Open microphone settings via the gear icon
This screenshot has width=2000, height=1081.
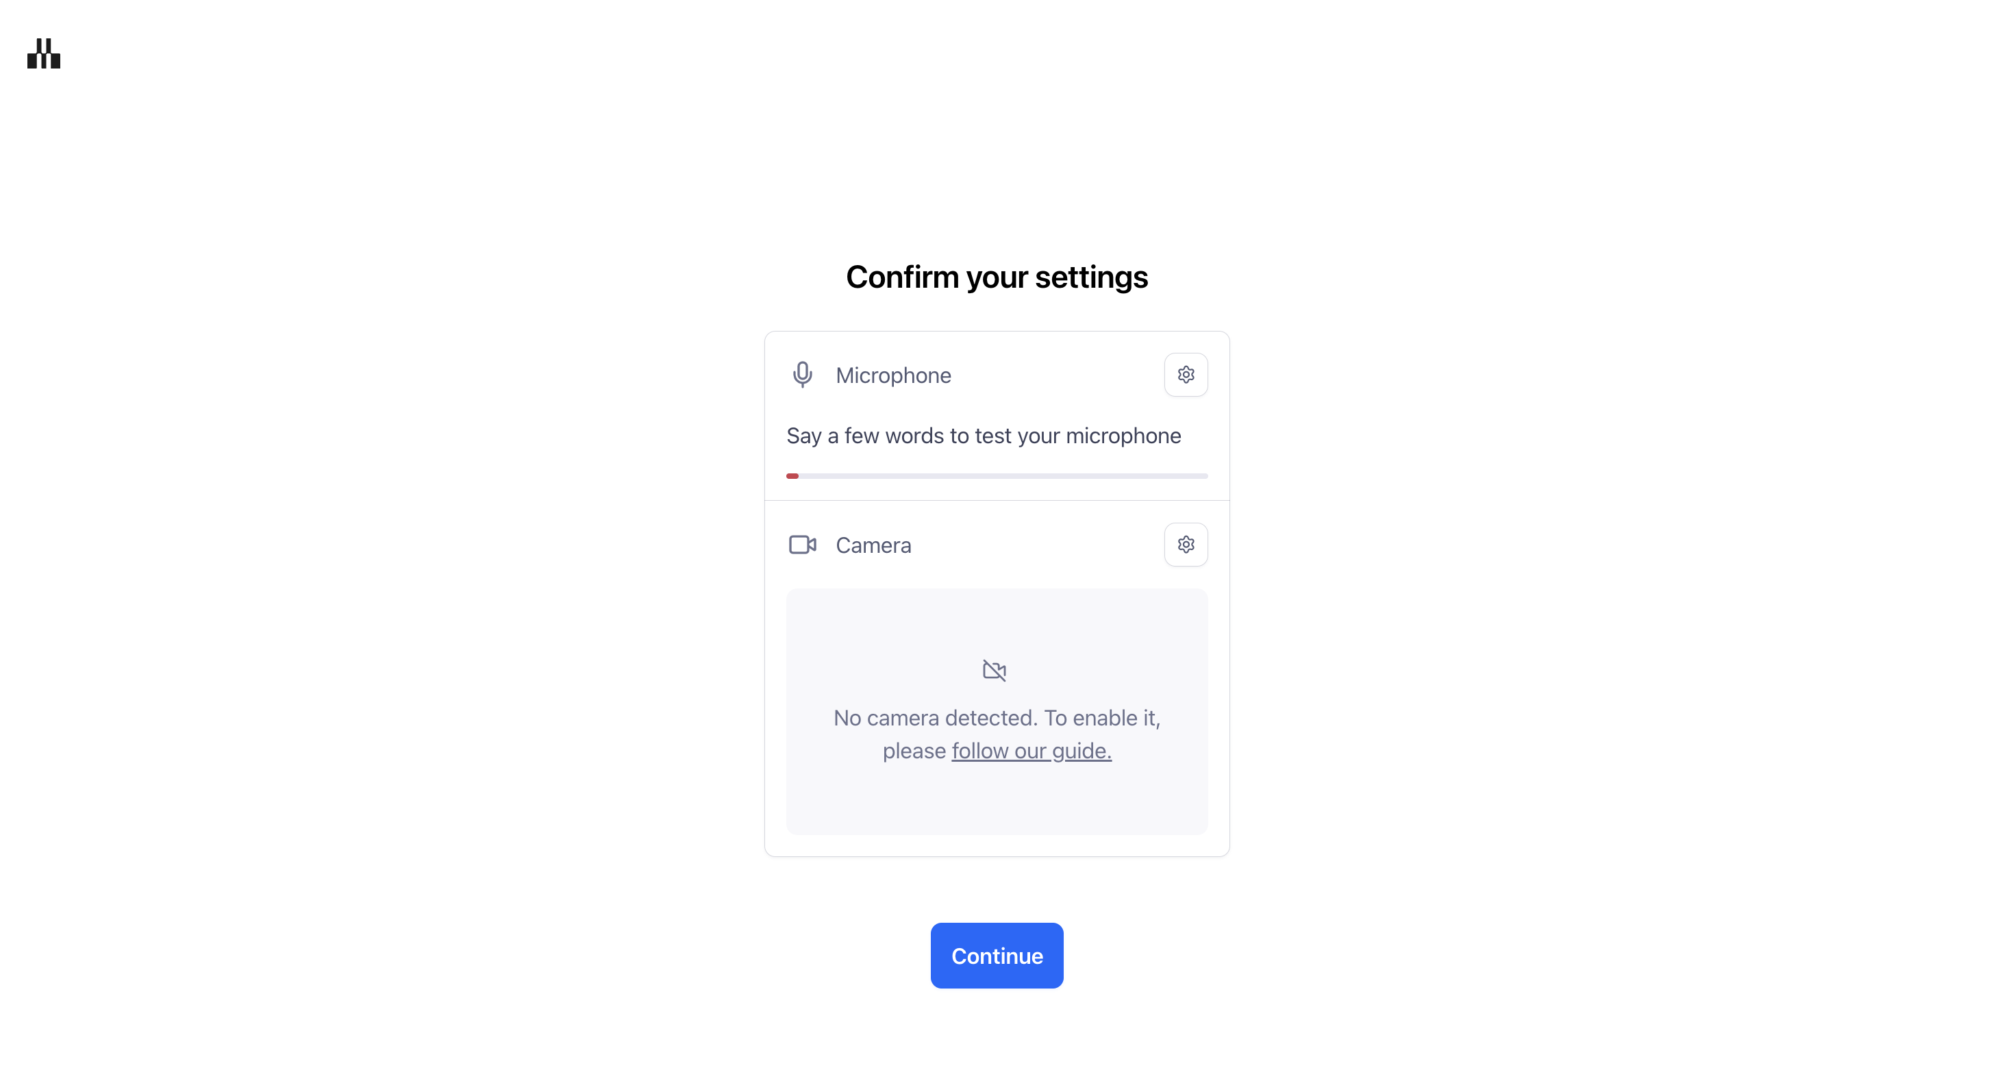[x=1185, y=375]
